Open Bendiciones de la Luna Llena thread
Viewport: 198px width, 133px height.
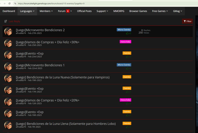66,124
